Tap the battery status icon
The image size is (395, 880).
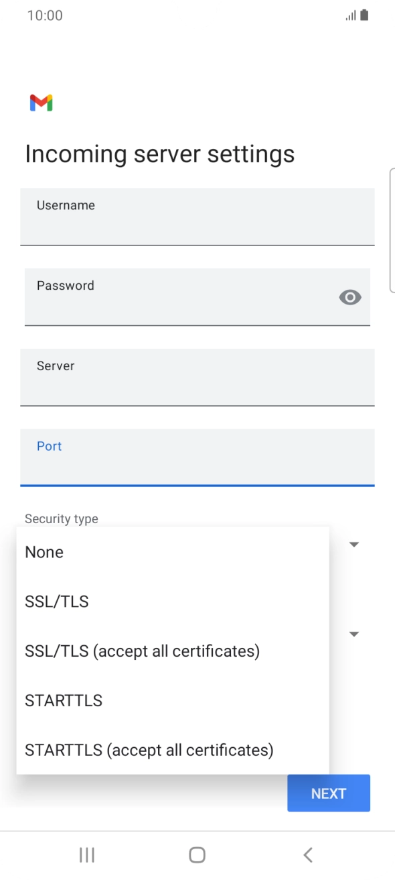pyautogui.click(x=364, y=15)
